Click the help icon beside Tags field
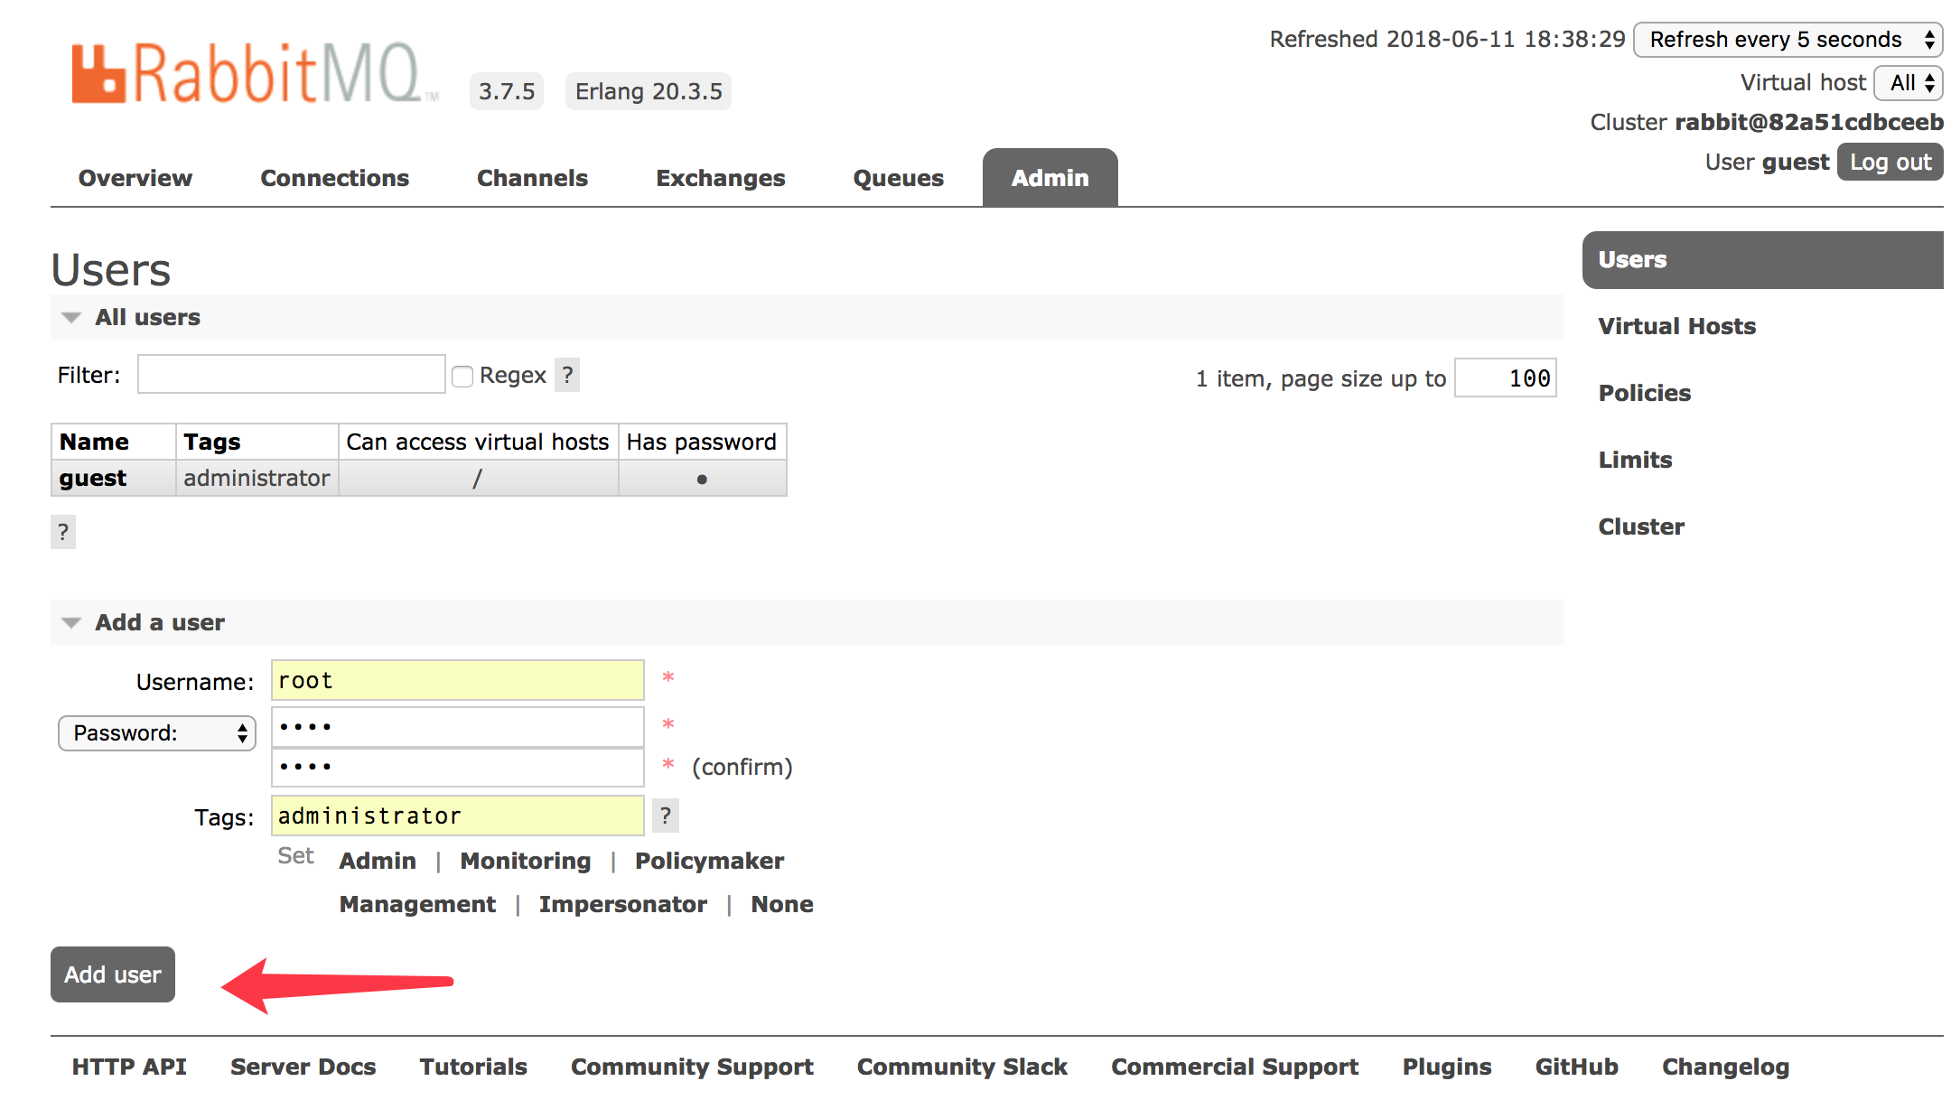The height and width of the screenshot is (1100, 1951). (666, 816)
